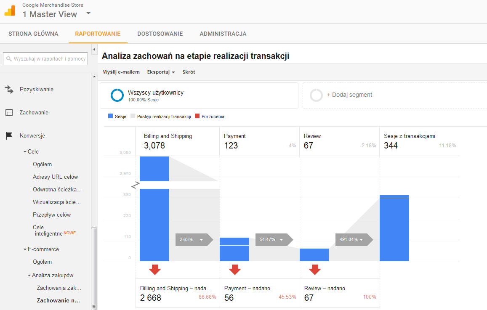
Task: Open the ADMINISTRACJA tab
Action: [223, 34]
